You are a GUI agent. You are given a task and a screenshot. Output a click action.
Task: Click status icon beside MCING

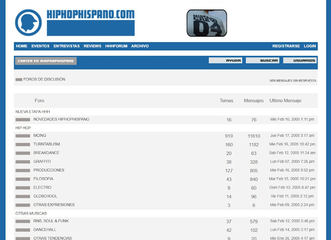[x=23, y=136]
